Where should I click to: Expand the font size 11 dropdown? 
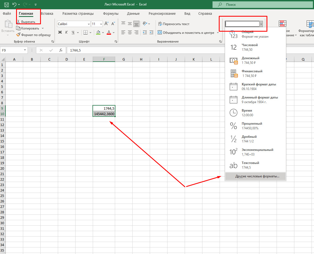[x=101, y=24]
